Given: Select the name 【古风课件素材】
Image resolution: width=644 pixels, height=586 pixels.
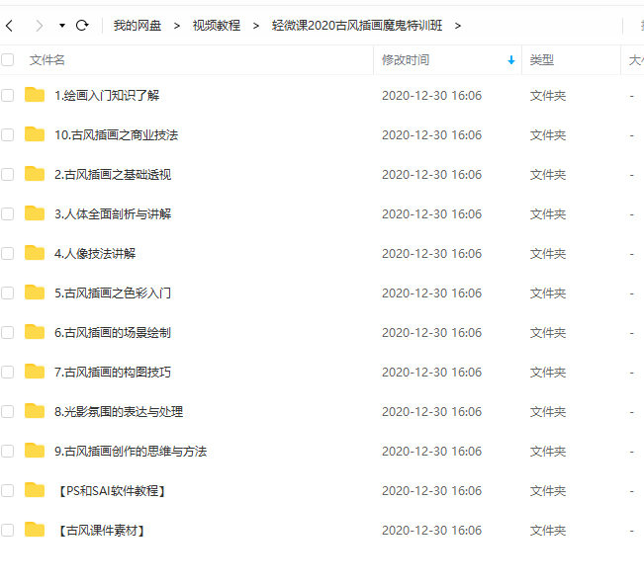Looking at the screenshot, I should (101, 531).
